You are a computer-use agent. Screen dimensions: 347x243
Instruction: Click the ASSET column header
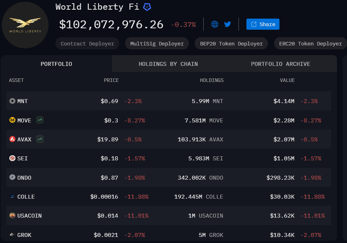[x=17, y=80]
